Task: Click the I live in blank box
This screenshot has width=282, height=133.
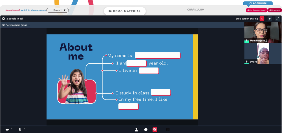Action: (x=149, y=71)
